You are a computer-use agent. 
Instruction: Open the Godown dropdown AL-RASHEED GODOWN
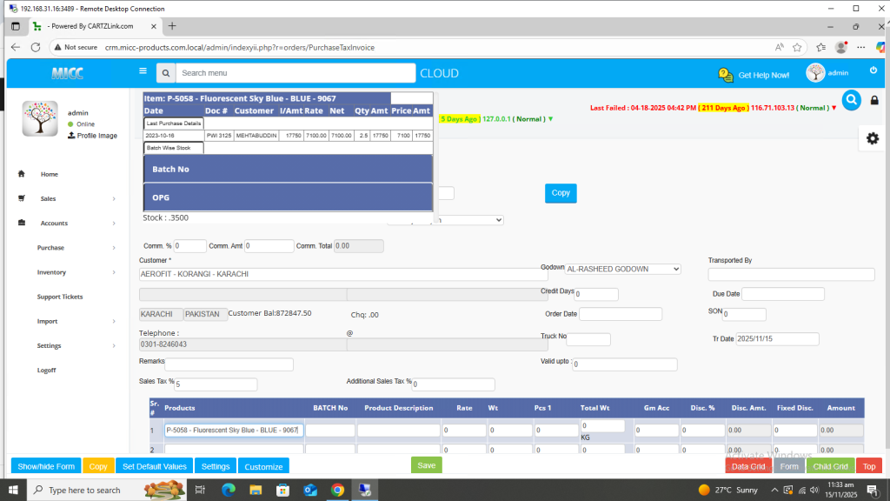[622, 269]
